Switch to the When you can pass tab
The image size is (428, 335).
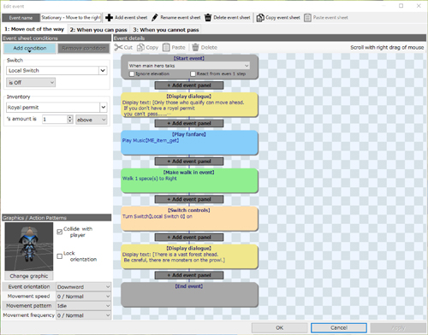tap(98, 30)
